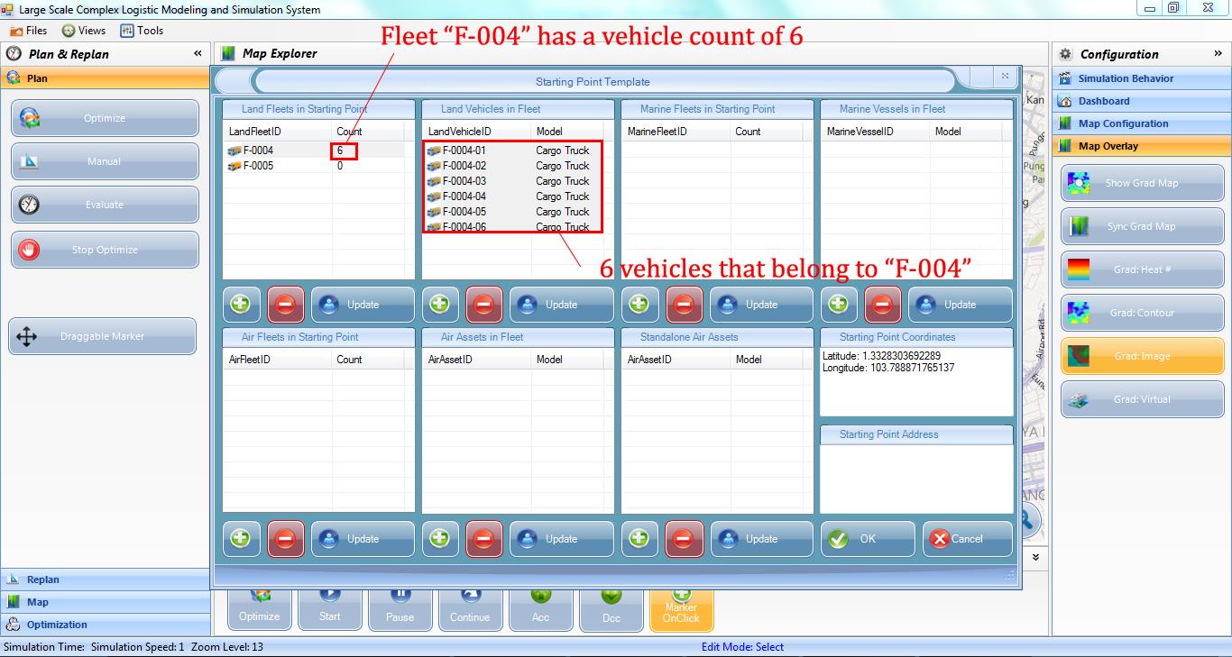Toggle the Grad: Image overlay off
Screen dimensions: 1232x657
(x=1142, y=356)
